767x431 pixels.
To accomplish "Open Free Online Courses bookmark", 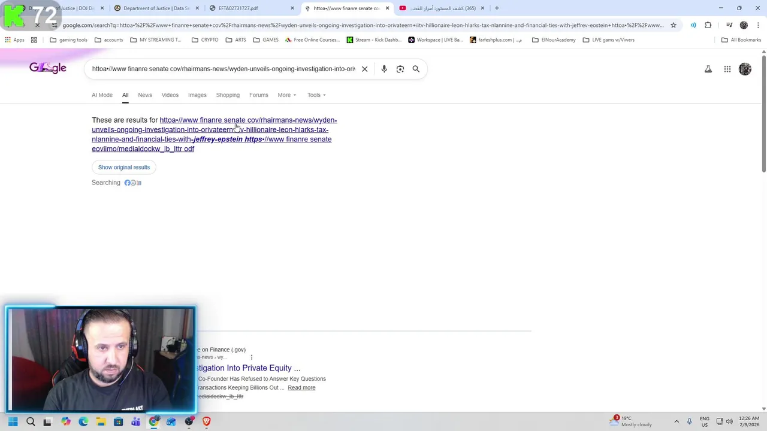I will coord(312,40).
